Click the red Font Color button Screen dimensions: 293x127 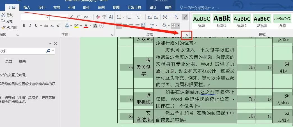point(86,26)
